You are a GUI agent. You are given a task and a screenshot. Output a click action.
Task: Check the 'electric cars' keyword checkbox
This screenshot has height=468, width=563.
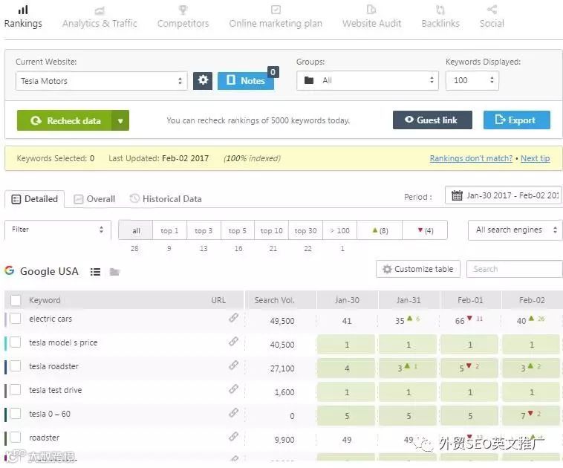16,318
